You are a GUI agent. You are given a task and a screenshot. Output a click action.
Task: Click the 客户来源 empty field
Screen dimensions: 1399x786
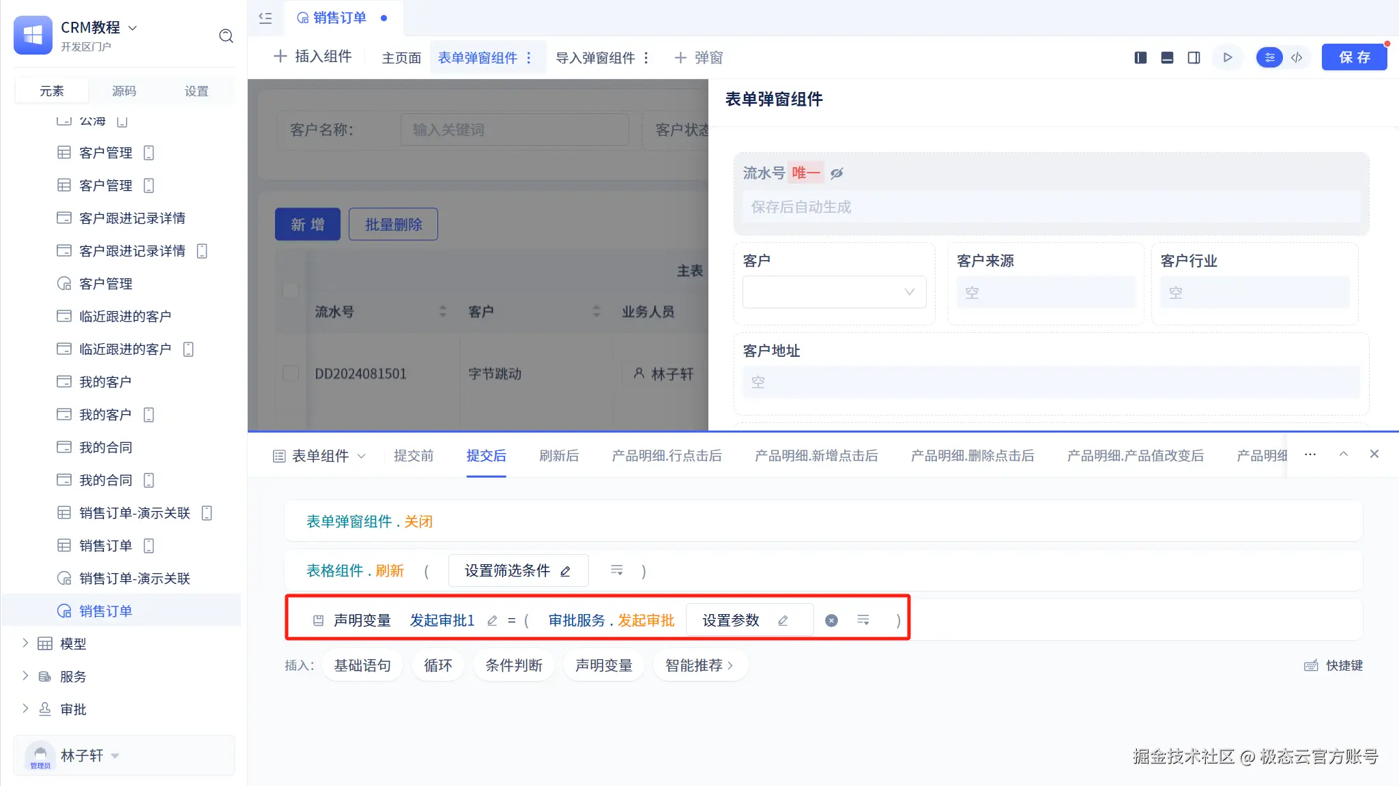(1045, 293)
